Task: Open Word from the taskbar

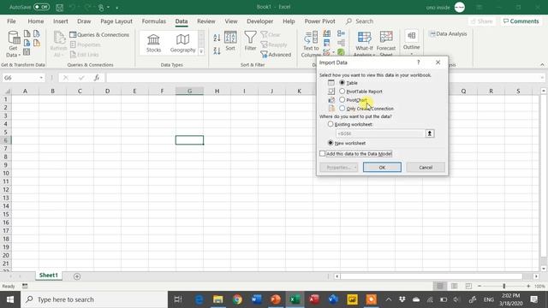Action: pyautogui.click(x=257, y=299)
